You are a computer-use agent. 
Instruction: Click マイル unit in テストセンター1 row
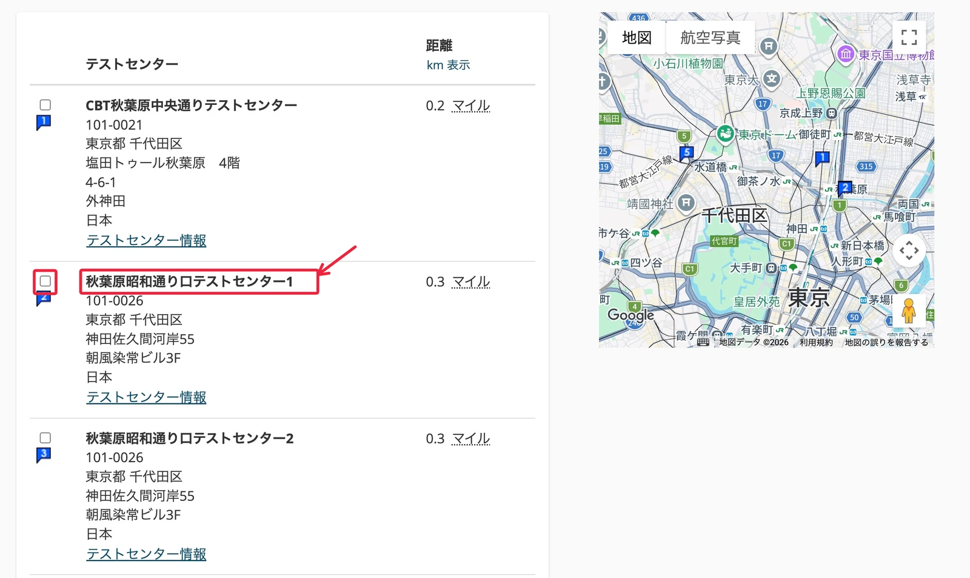(471, 282)
